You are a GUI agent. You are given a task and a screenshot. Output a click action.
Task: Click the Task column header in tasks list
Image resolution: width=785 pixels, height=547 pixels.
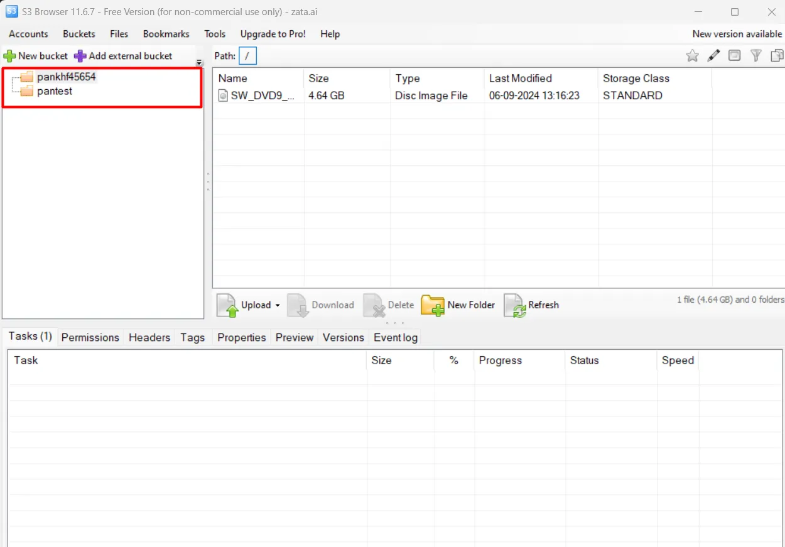point(187,360)
